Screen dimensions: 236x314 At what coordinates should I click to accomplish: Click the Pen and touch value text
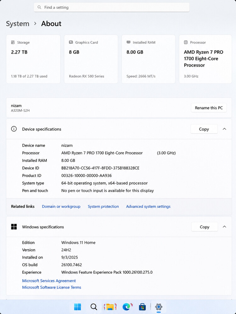point(107,191)
